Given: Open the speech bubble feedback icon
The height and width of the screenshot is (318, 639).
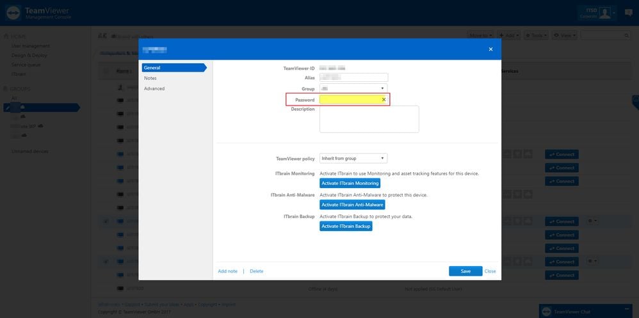Looking at the screenshot, I should click(x=628, y=12).
